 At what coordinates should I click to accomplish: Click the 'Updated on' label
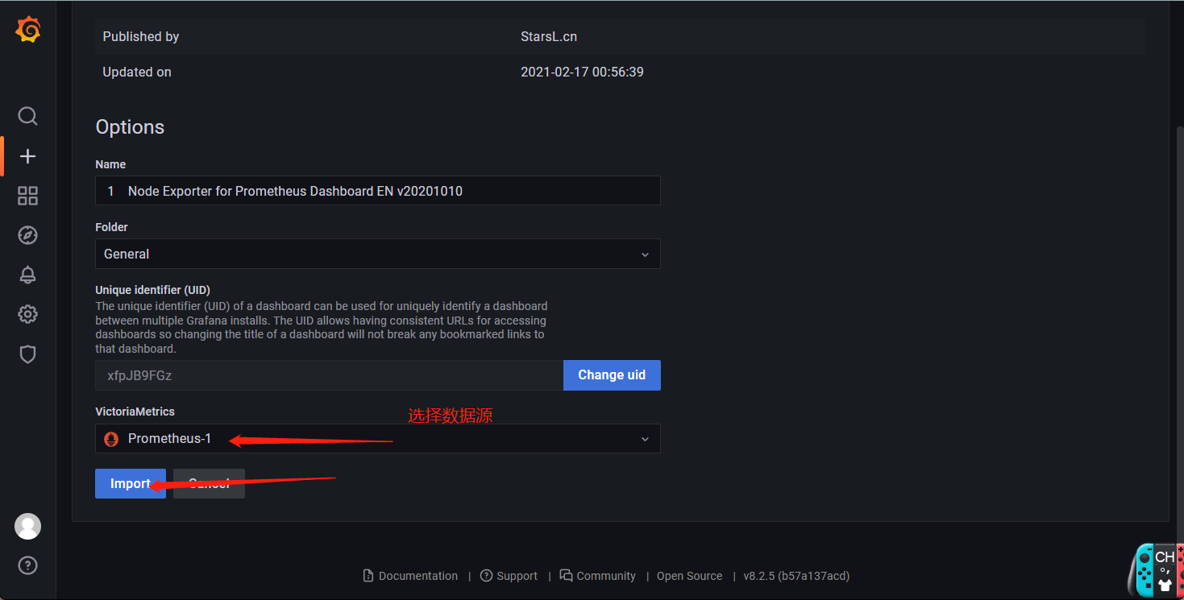(137, 72)
